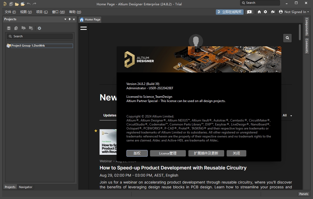
Task: Click the 扩展插件及更新 button
Action: tap(206, 153)
